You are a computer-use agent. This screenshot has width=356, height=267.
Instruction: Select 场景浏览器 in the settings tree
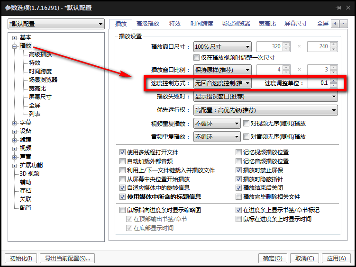43,80
